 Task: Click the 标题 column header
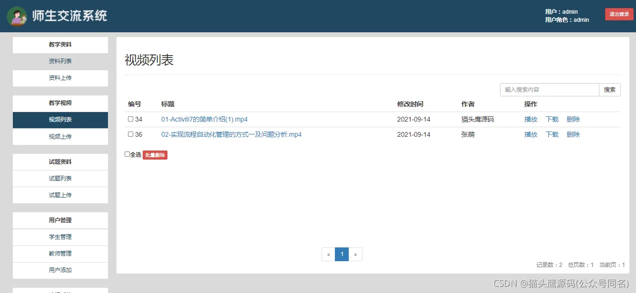click(x=168, y=104)
